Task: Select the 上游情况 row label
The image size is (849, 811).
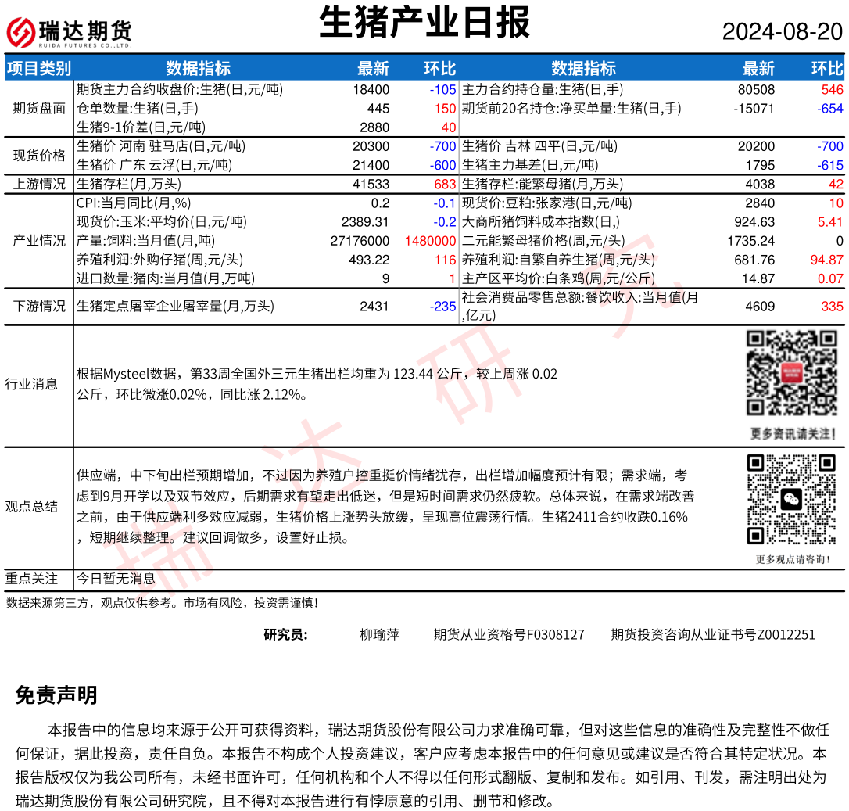Action: pyautogui.click(x=39, y=185)
